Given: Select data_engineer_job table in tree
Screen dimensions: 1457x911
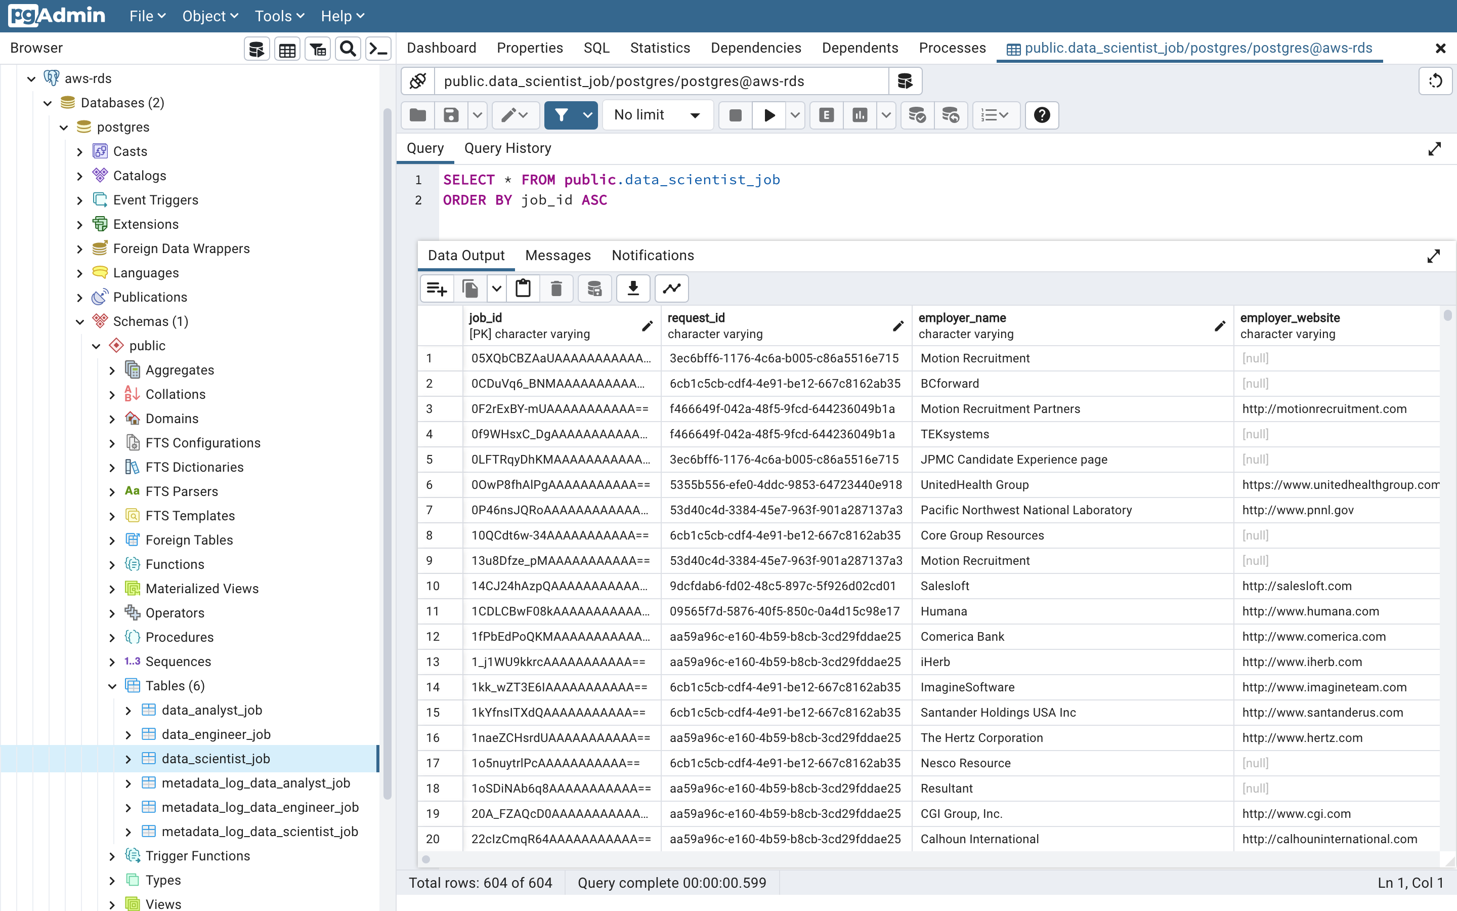Looking at the screenshot, I should click(216, 734).
